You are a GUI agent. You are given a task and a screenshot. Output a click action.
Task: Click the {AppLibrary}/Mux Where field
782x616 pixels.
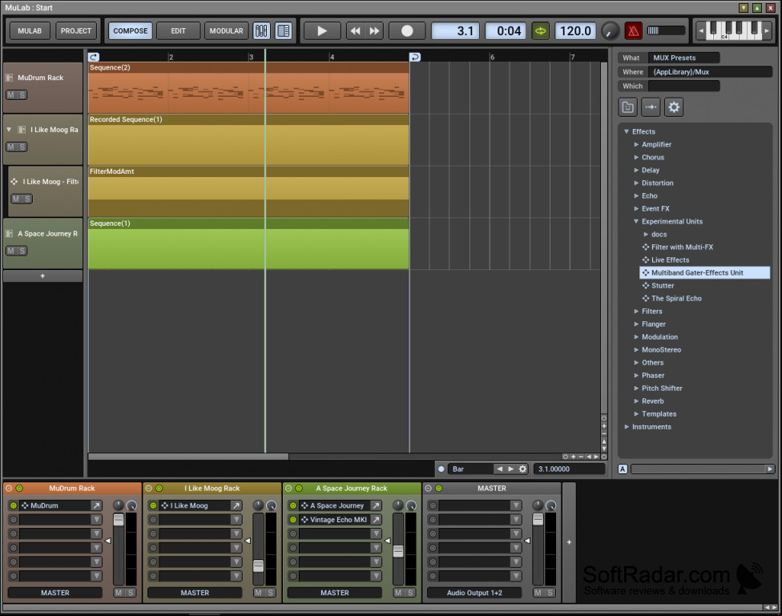pos(710,72)
